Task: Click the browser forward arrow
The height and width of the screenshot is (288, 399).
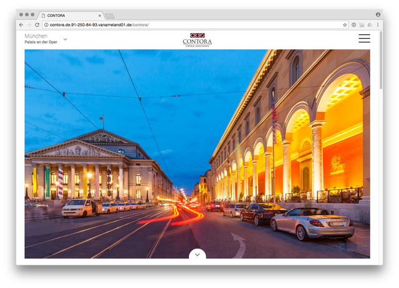Action: click(29, 25)
